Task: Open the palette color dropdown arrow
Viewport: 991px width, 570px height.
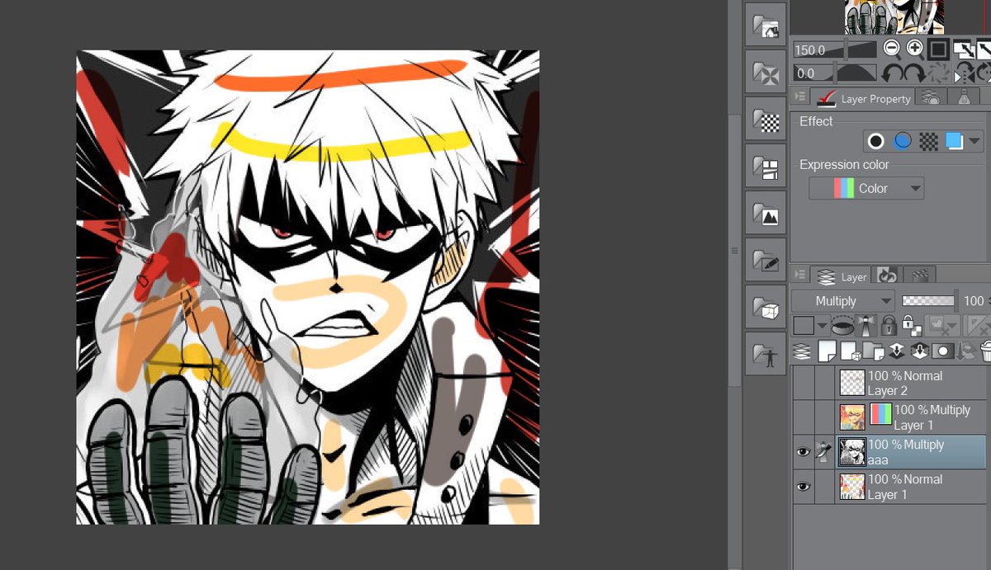Action: point(822,325)
